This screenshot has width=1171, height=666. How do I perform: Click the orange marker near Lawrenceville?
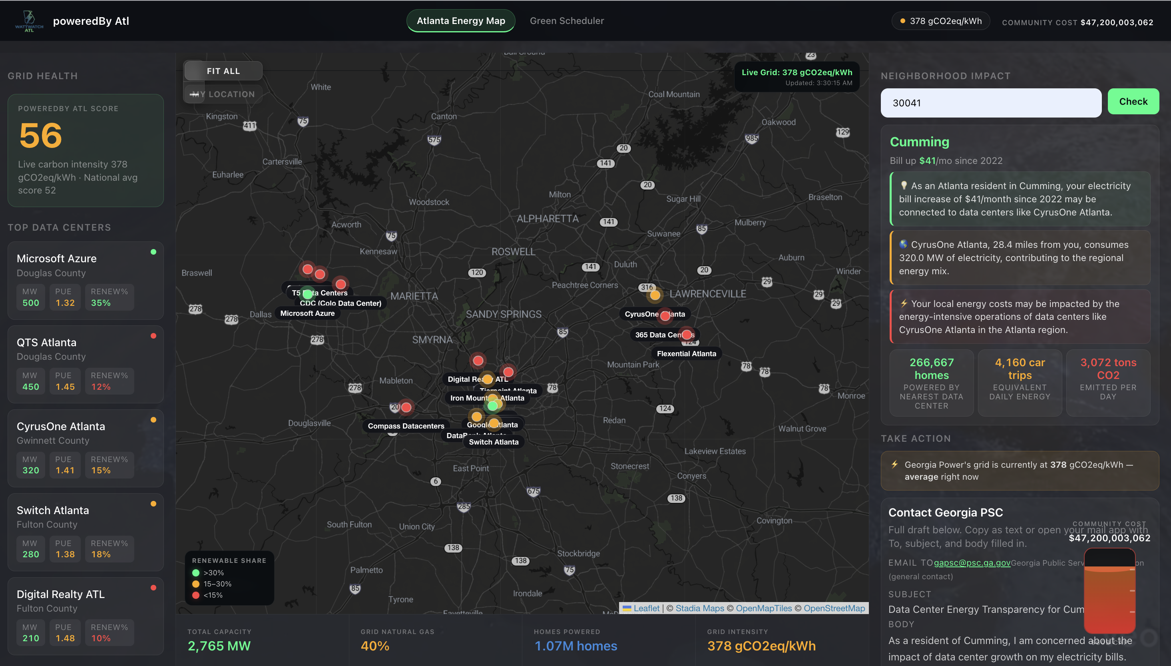[655, 295]
